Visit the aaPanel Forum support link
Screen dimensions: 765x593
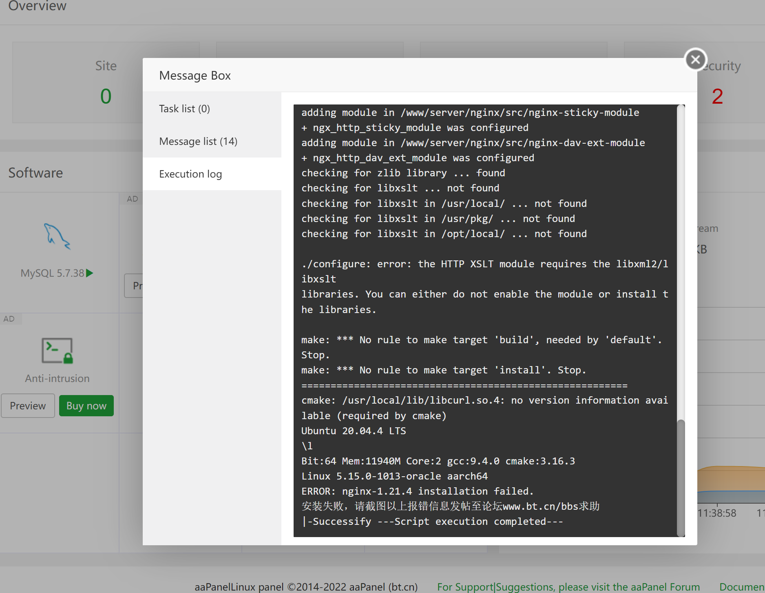[568, 587]
